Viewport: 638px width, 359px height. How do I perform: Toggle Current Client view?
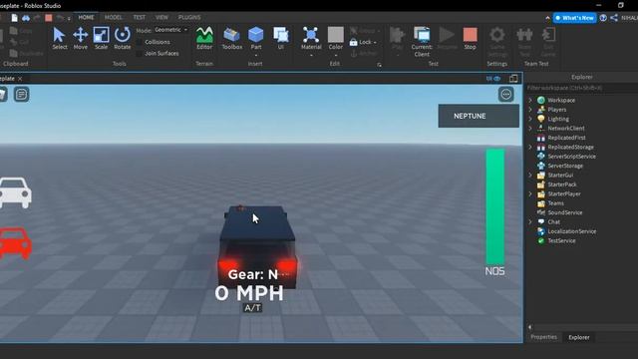[x=422, y=42]
